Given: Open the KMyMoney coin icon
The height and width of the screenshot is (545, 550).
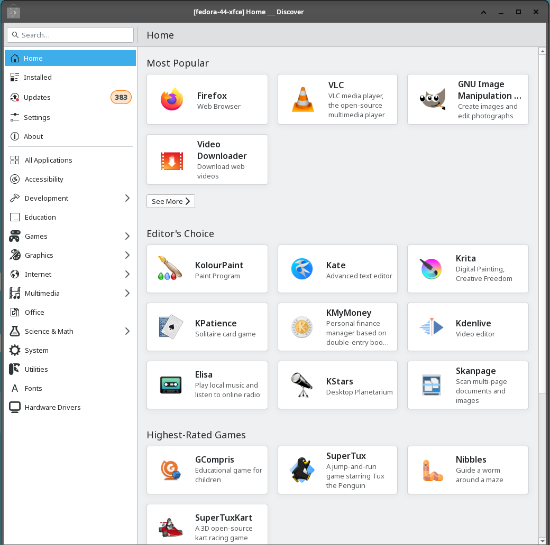Looking at the screenshot, I should click(302, 327).
